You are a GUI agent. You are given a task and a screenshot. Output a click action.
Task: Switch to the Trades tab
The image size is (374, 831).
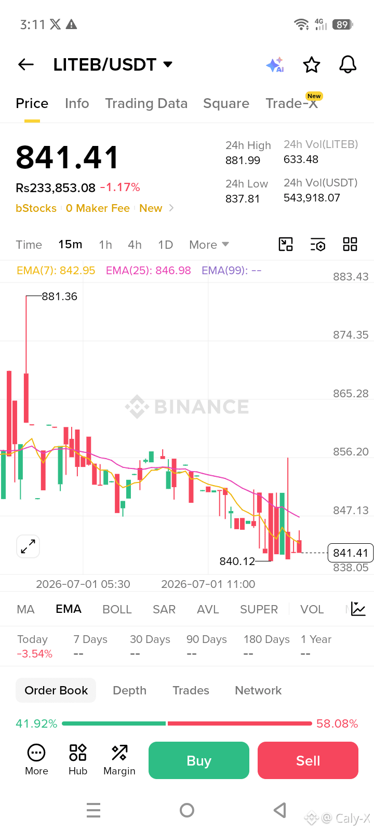tap(191, 690)
